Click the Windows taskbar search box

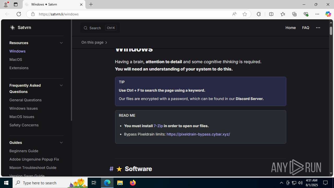pos(50,183)
